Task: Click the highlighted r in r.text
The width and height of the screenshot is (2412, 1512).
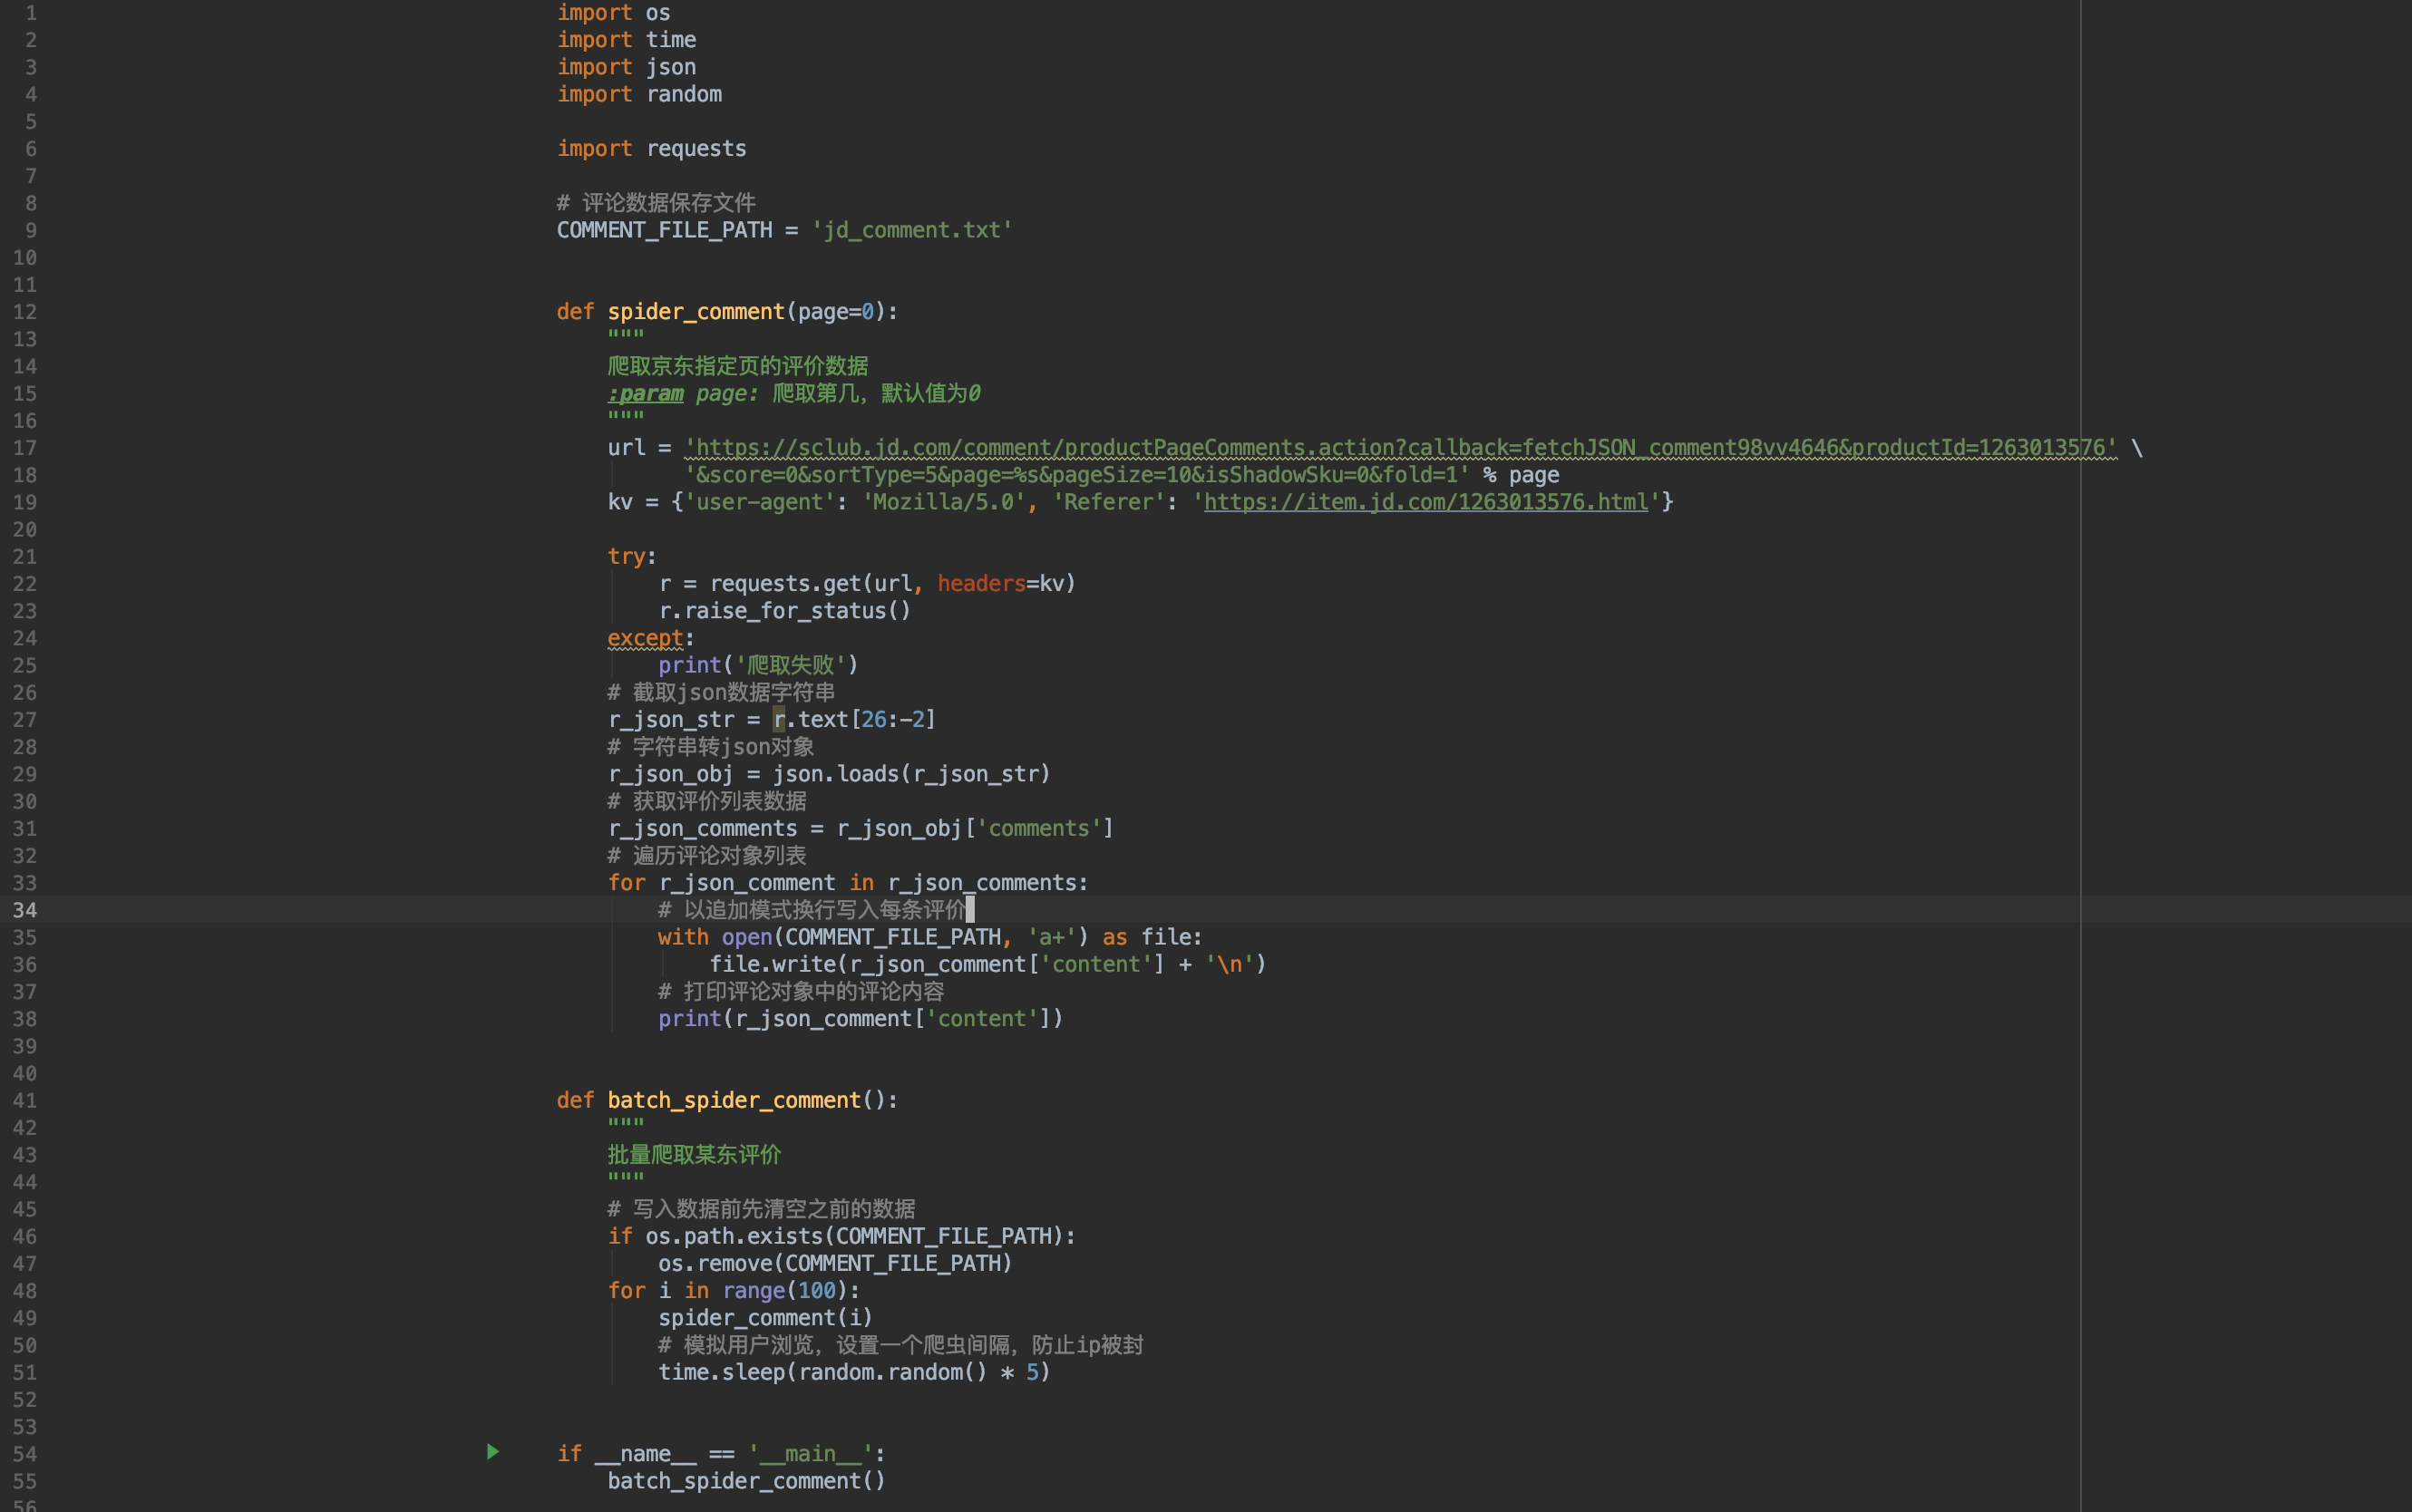Action: tap(779, 720)
